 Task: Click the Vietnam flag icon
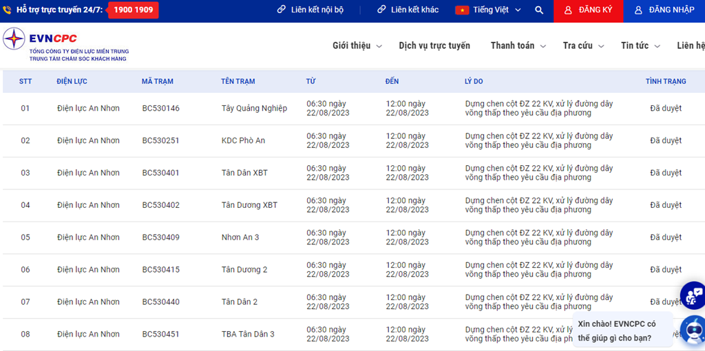tap(462, 10)
